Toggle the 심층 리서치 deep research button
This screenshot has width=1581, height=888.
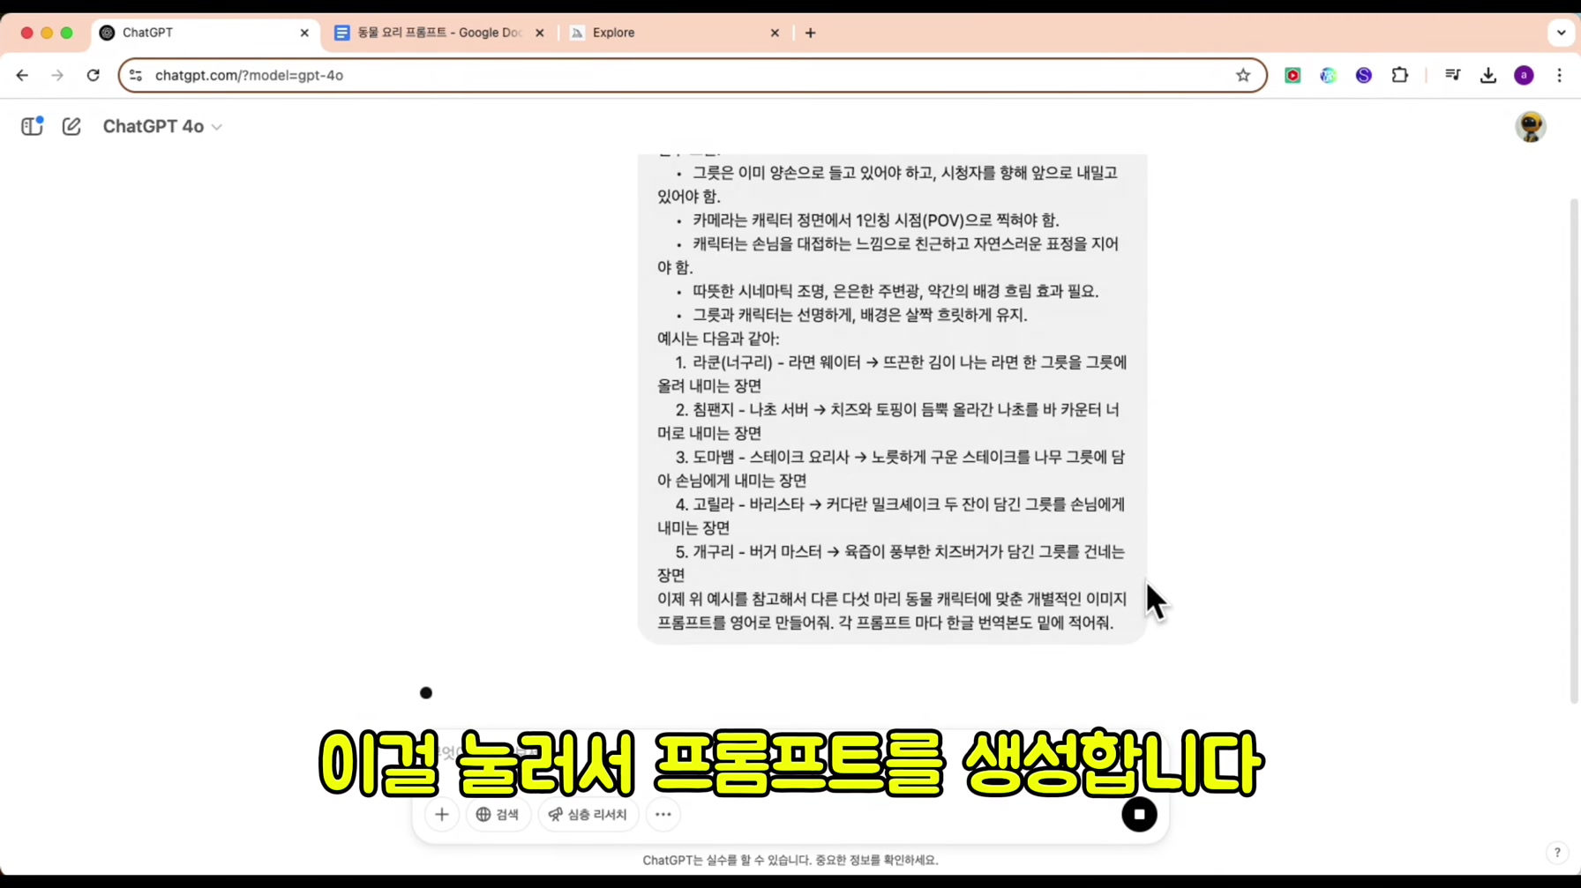click(x=588, y=814)
